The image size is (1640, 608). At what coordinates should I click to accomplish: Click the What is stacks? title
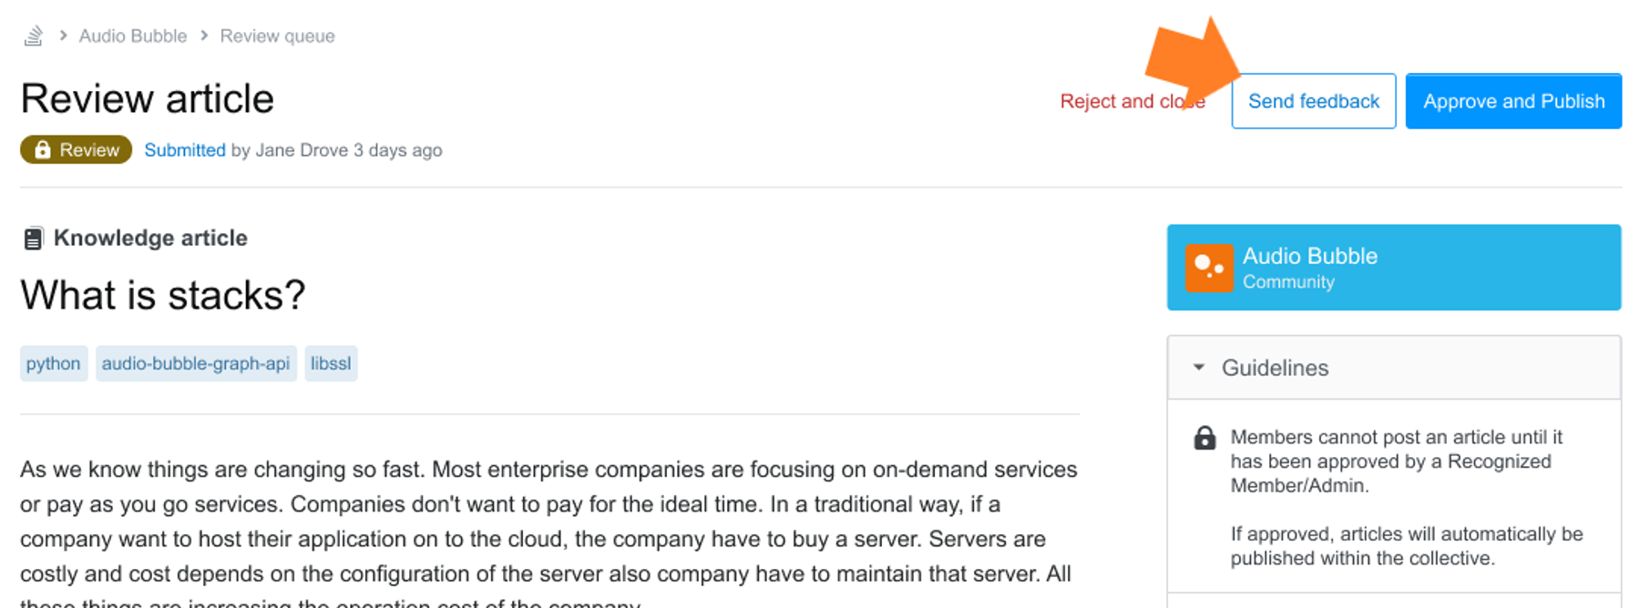click(x=163, y=295)
